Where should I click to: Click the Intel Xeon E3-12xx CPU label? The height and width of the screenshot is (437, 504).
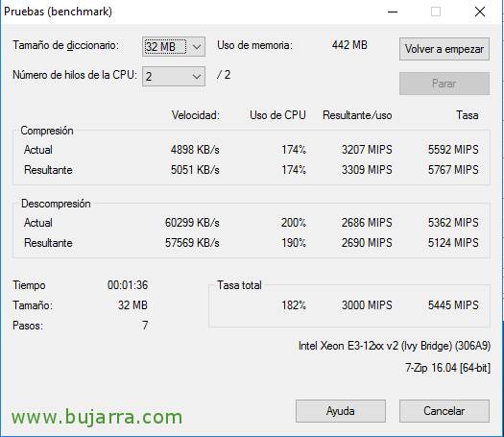(x=395, y=346)
